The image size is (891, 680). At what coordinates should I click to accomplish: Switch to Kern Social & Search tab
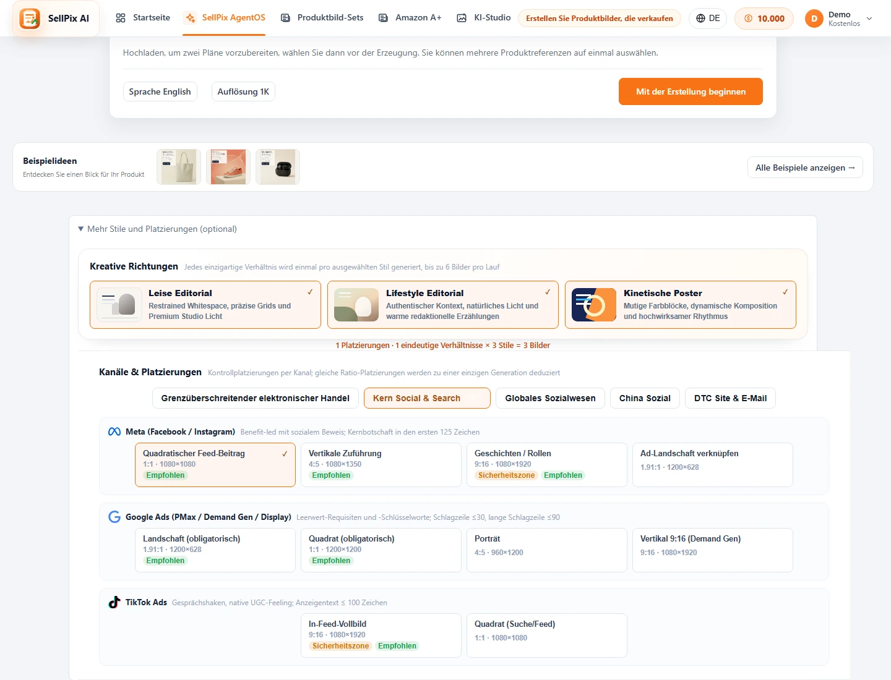click(427, 398)
